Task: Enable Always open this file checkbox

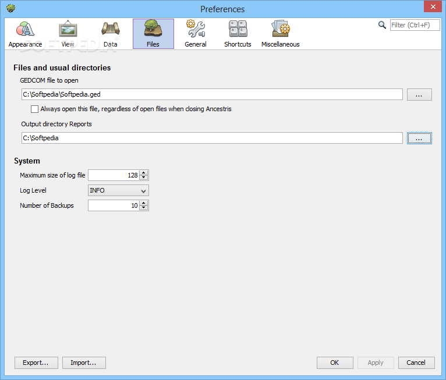Action: click(34, 109)
